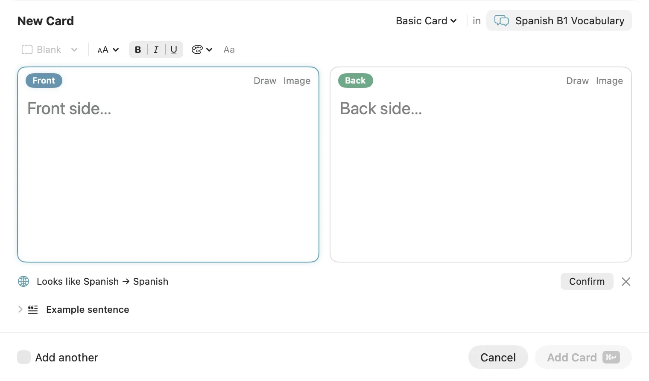Click Image on the Back side

pyautogui.click(x=609, y=81)
